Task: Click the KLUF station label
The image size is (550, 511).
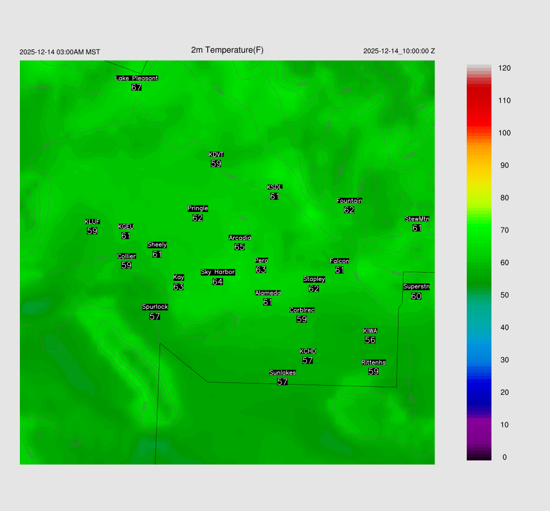Action: click(x=92, y=222)
